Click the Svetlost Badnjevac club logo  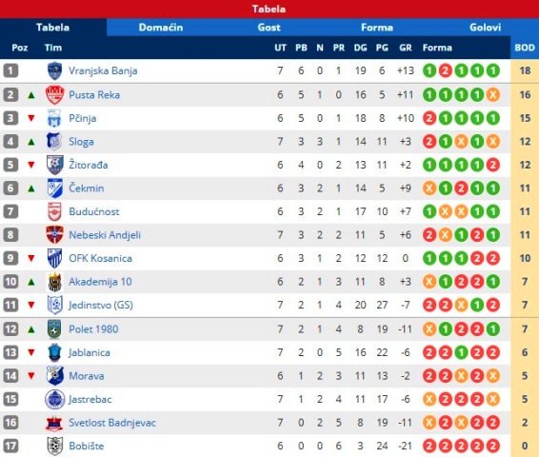54,423
